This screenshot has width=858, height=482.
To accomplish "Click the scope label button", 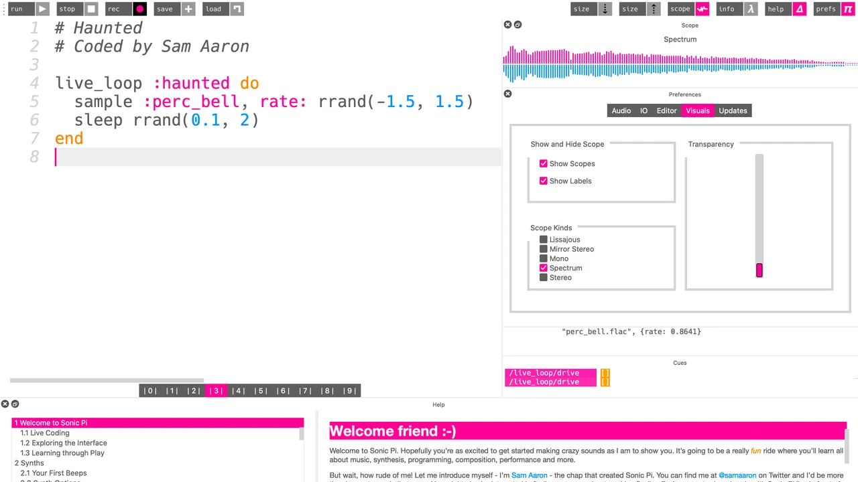I will [x=680, y=9].
